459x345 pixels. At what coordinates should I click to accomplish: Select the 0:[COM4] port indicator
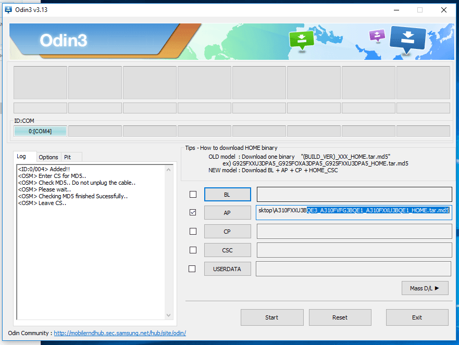click(40, 131)
